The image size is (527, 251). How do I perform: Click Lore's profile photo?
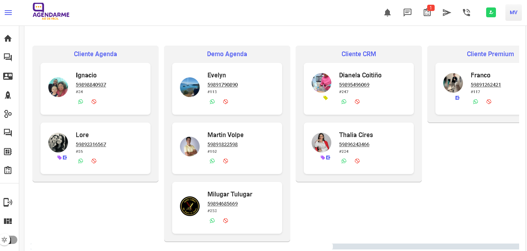(x=58, y=143)
